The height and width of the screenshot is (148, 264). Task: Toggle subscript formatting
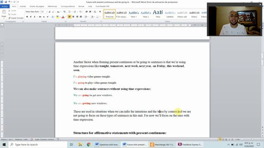click(x=44, y=17)
